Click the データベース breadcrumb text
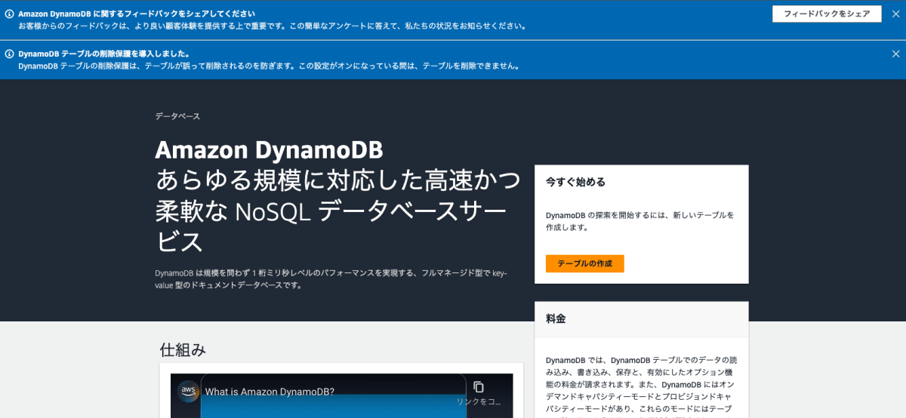Image resolution: width=906 pixels, height=418 pixels. click(177, 116)
